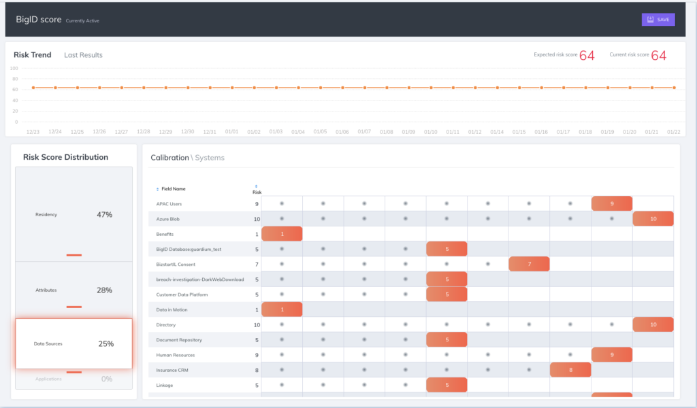
Task: Click the Expected risk score value 64
Action: pos(587,56)
